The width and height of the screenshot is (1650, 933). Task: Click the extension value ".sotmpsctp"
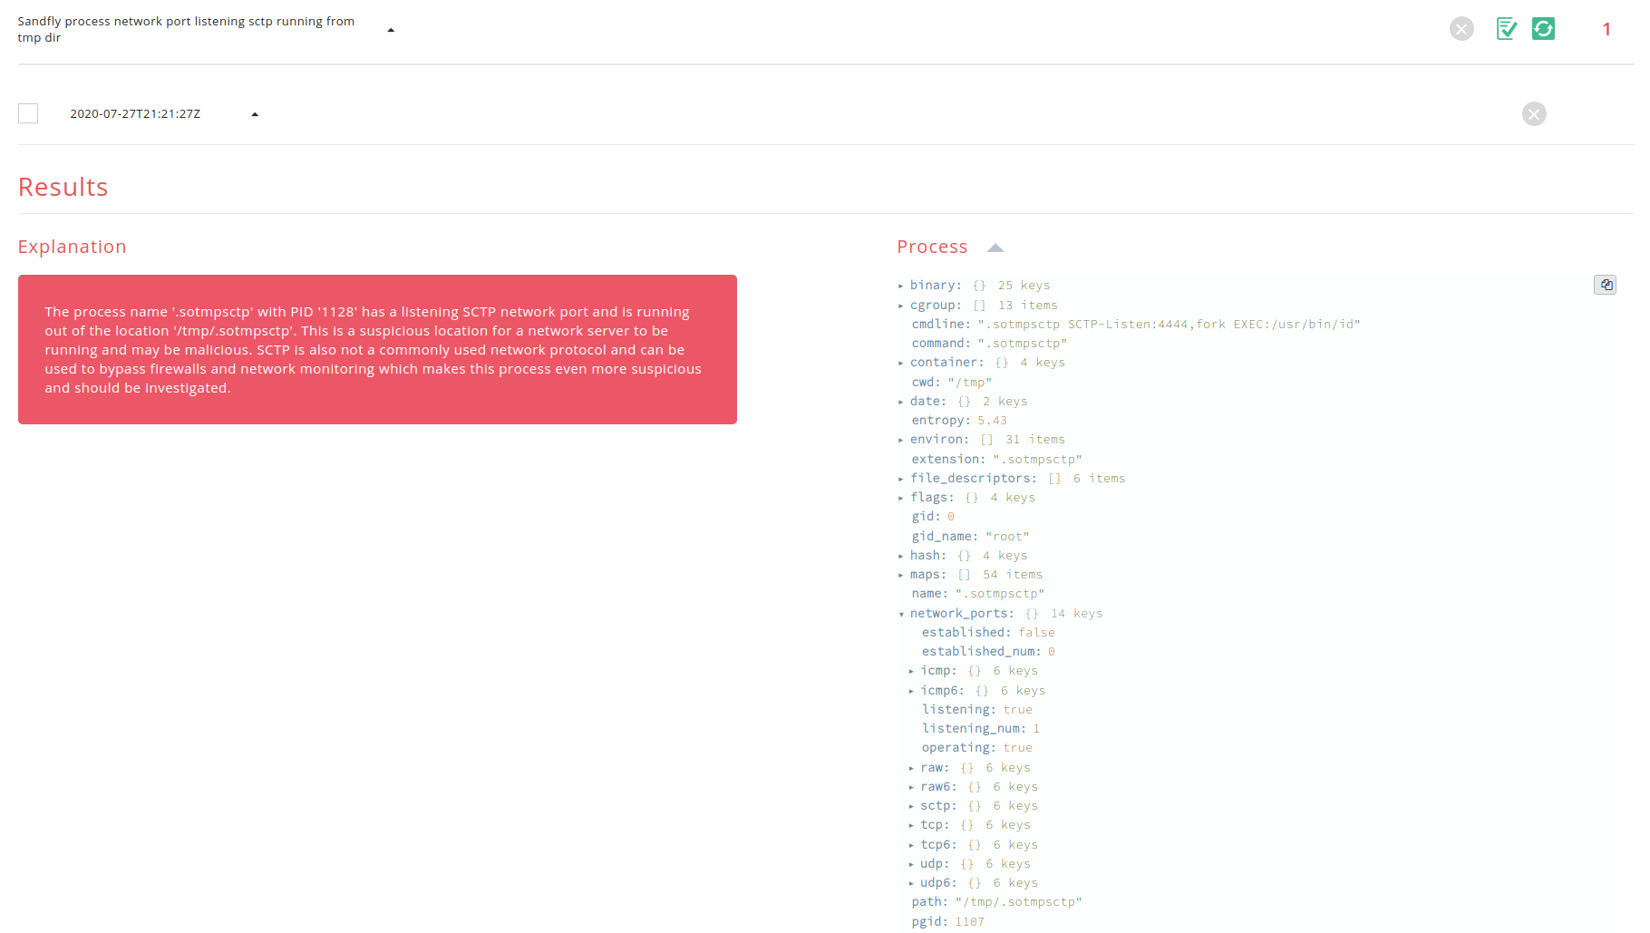click(x=1037, y=460)
